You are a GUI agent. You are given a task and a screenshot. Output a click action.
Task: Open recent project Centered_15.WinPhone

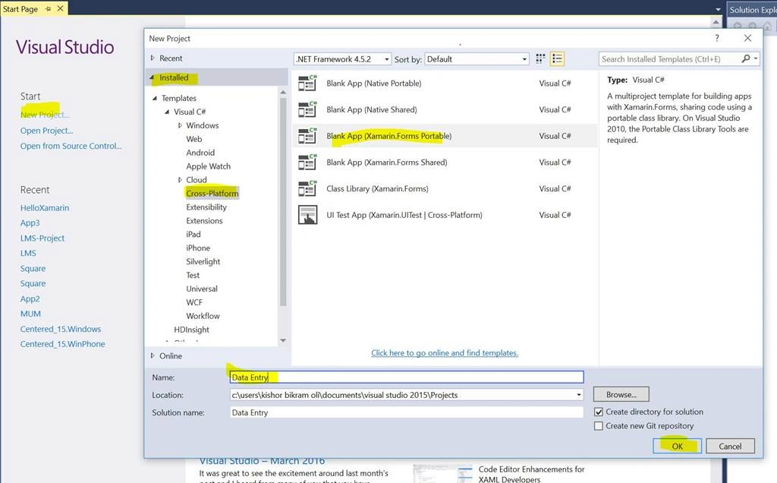point(62,344)
